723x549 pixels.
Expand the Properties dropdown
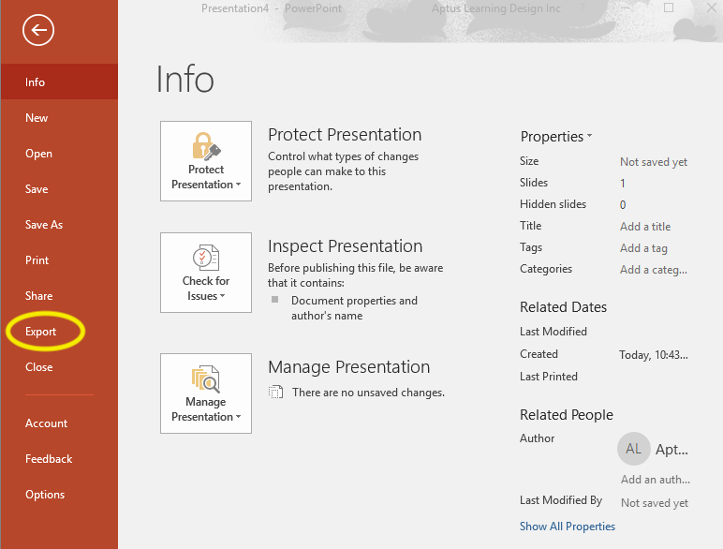point(556,137)
